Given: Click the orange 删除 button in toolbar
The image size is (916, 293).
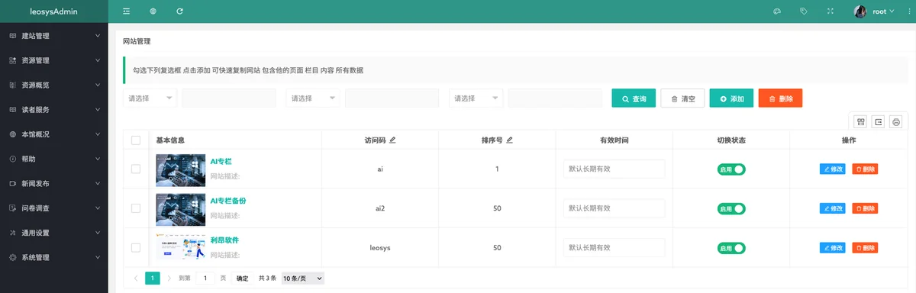Looking at the screenshot, I should [780, 98].
